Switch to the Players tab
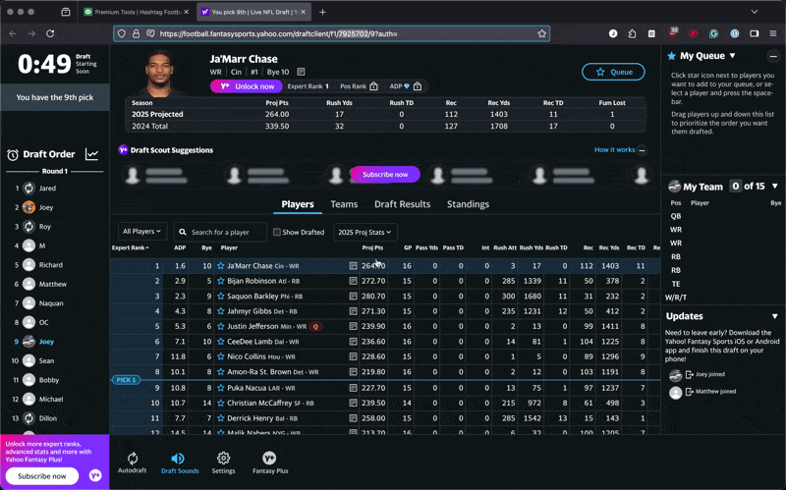 (298, 204)
